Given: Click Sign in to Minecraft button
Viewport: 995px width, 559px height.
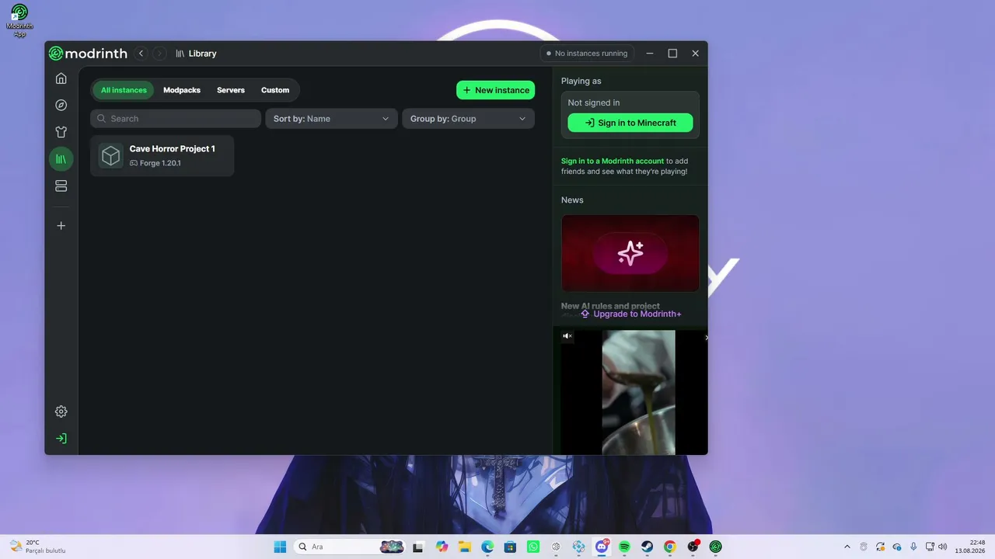Looking at the screenshot, I should [x=630, y=123].
